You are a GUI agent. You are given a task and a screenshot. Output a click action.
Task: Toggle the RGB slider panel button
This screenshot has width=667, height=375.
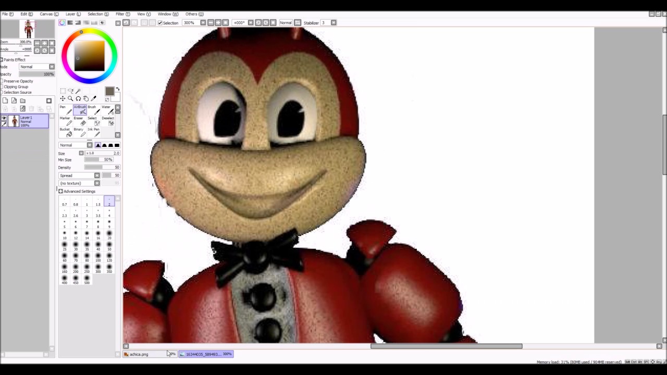coord(70,22)
